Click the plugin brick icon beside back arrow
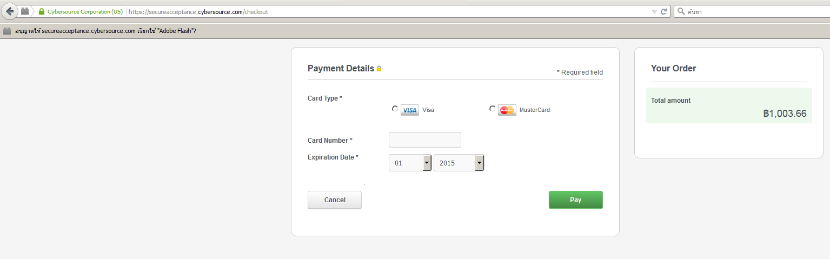The height and width of the screenshot is (259, 830). [x=25, y=11]
